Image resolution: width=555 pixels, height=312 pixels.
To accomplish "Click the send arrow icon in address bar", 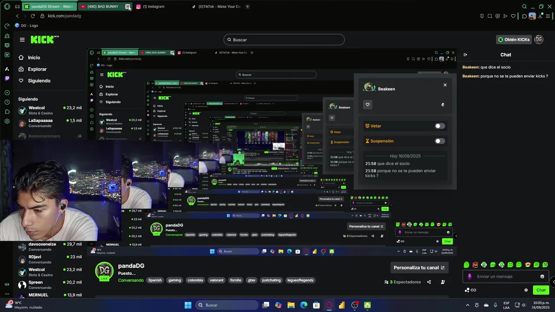I will coord(505,16).
